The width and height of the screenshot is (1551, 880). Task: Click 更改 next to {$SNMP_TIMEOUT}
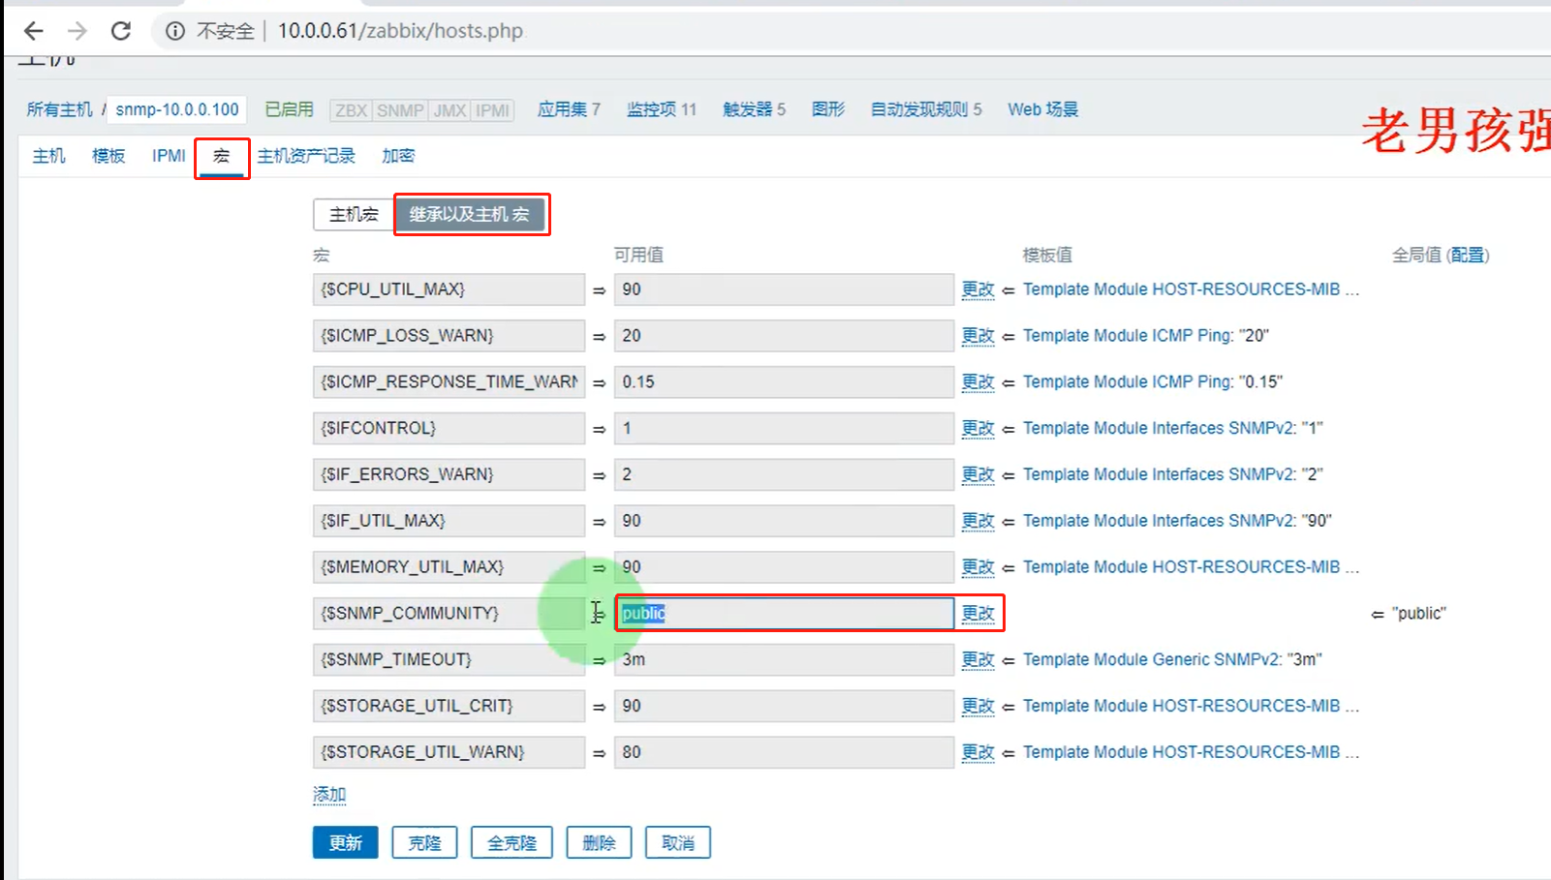click(x=977, y=659)
